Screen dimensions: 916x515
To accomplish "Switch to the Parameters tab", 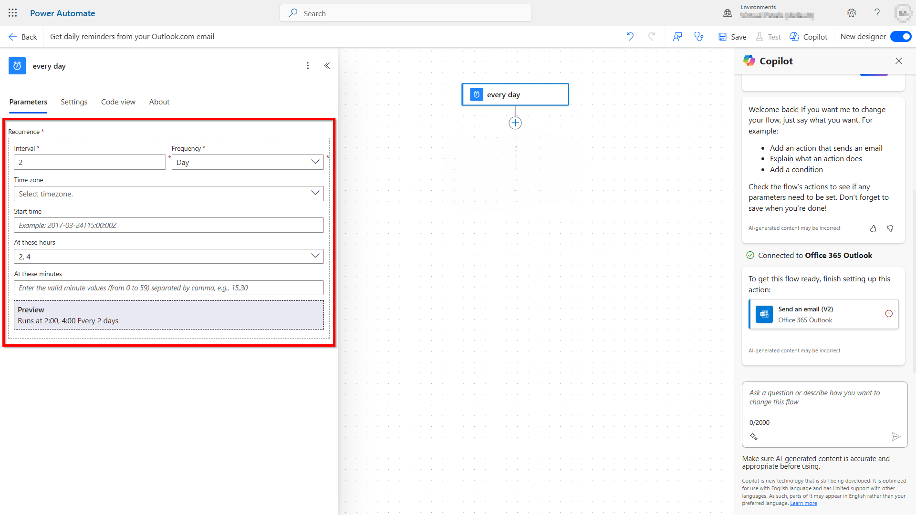I will coord(28,102).
